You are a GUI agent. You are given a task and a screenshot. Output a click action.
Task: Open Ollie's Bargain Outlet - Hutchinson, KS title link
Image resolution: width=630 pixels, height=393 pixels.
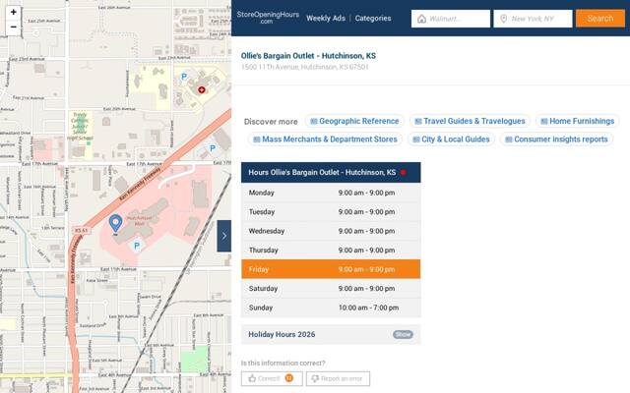(x=308, y=56)
